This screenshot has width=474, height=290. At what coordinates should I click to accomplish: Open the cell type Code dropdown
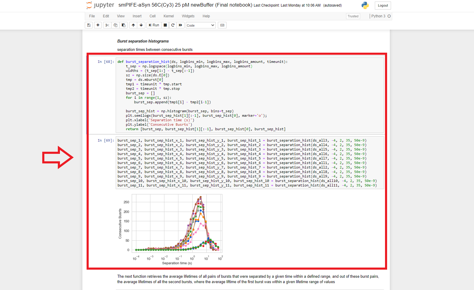click(x=200, y=25)
